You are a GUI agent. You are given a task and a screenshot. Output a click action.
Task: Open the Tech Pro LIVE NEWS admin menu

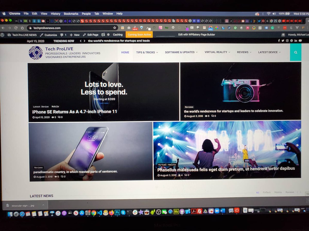(x=22, y=35)
